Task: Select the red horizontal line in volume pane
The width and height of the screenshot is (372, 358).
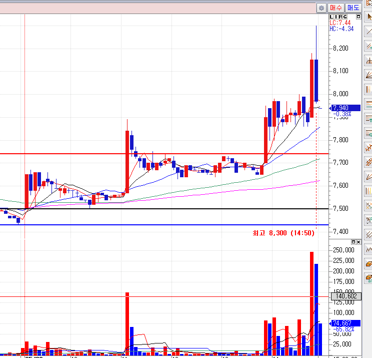Action: tap(164, 297)
